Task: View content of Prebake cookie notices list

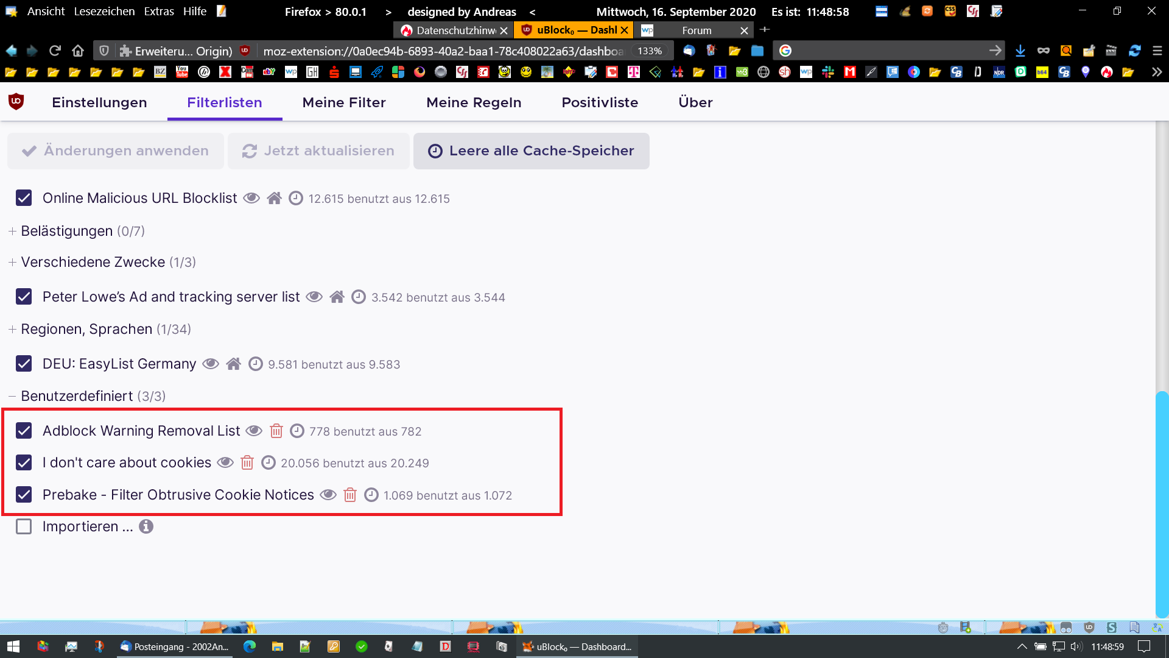Action: tap(328, 495)
